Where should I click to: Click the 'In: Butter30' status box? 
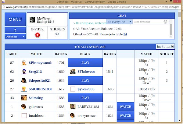coord(165,47)
